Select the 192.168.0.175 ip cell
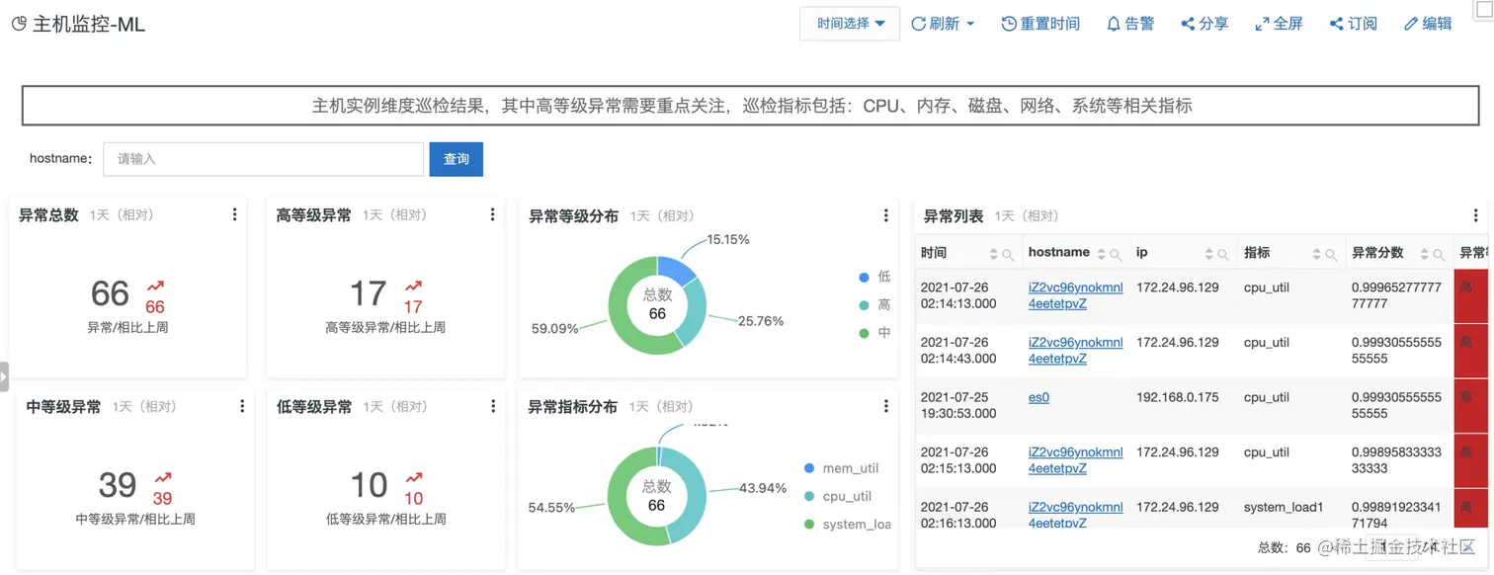 tap(1178, 397)
